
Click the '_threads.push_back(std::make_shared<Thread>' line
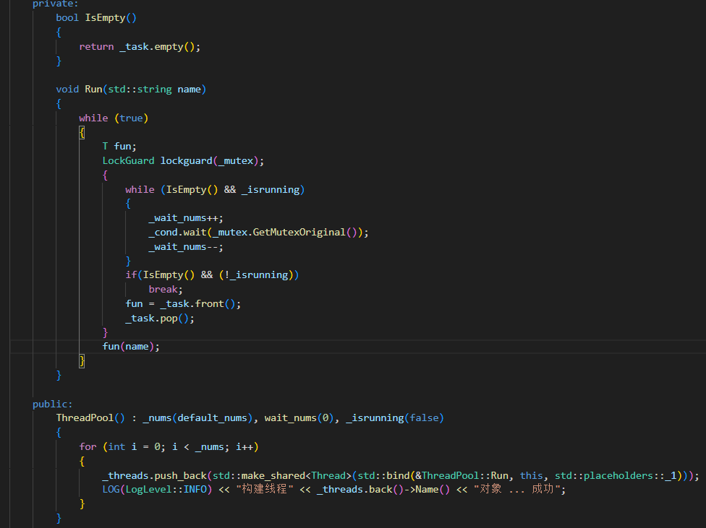401,476
